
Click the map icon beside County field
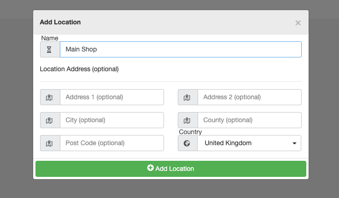click(187, 120)
